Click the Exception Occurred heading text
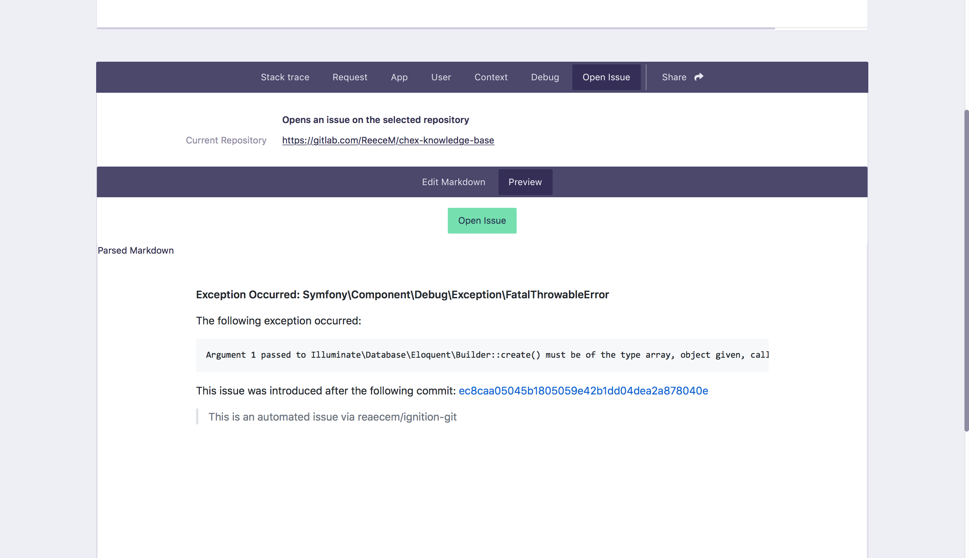This screenshot has width=969, height=558. click(402, 294)
